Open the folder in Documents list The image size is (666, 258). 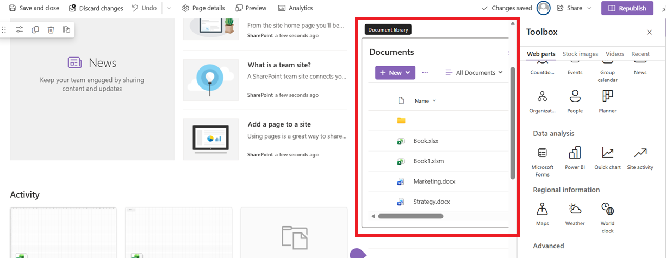click(401, 121)
